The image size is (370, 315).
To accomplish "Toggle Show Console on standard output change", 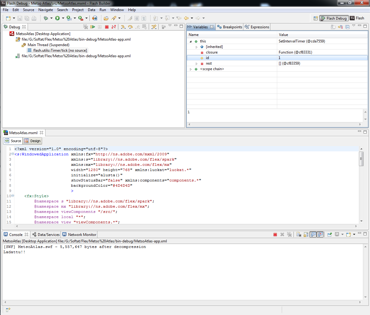I will click(x=313, y=234).
